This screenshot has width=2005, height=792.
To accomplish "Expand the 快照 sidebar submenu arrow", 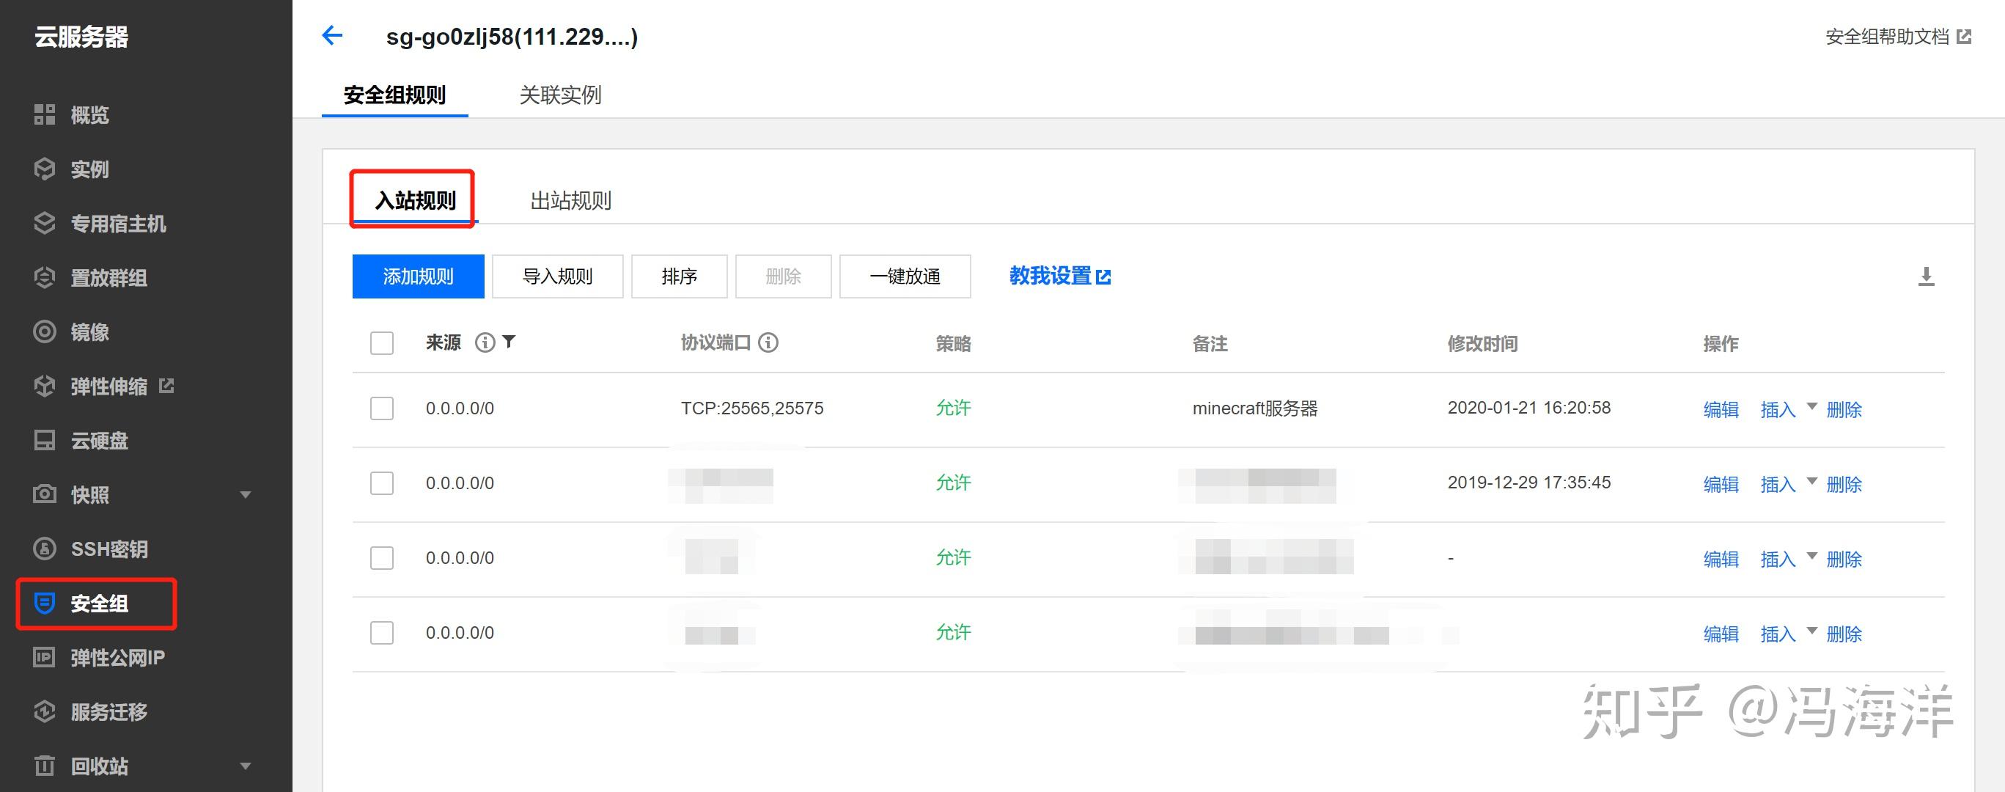I will click(246, 495).
